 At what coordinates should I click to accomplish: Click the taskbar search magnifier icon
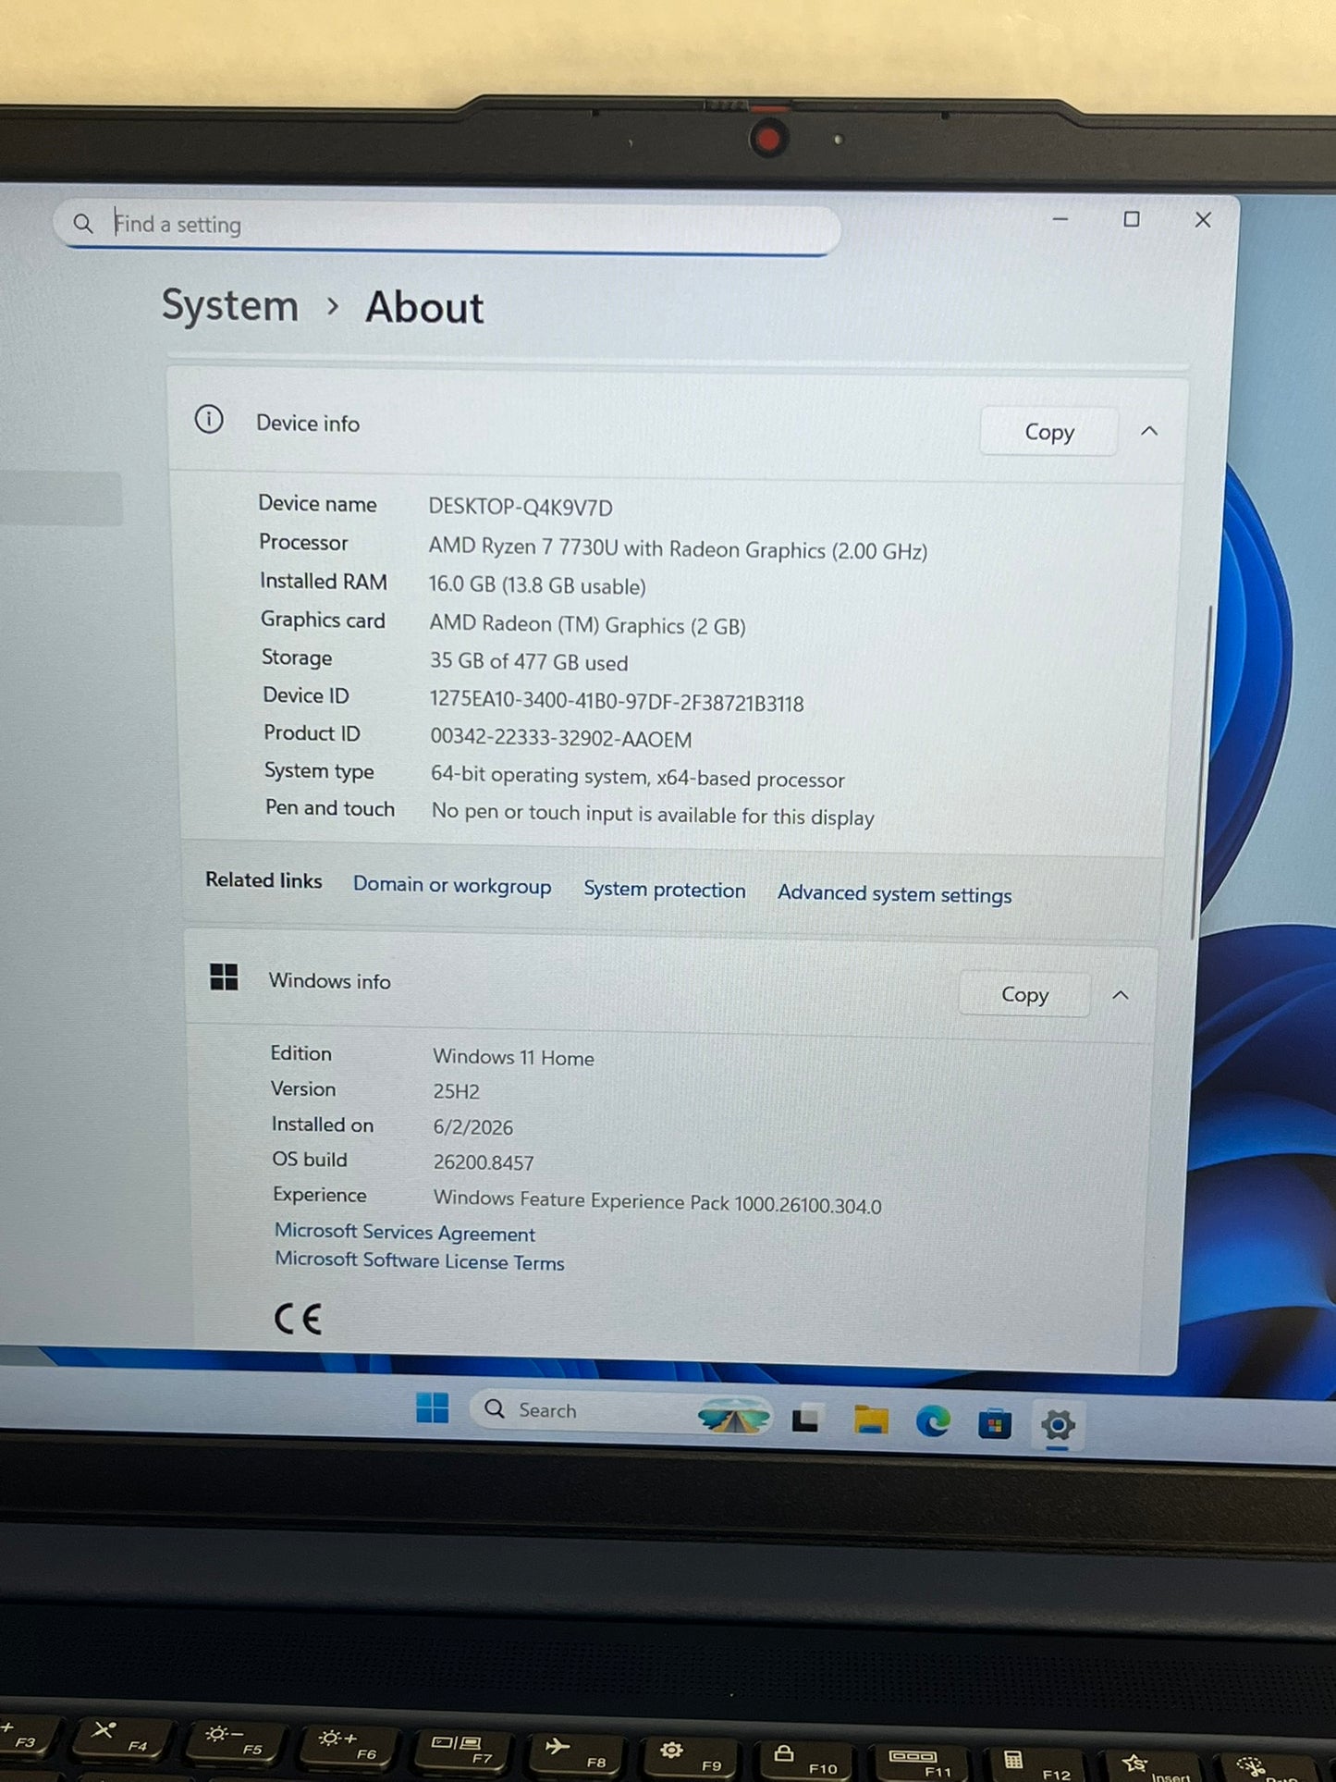pos(495,1408)
